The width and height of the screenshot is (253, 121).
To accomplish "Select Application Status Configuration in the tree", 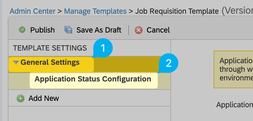I will click(93, 79).
